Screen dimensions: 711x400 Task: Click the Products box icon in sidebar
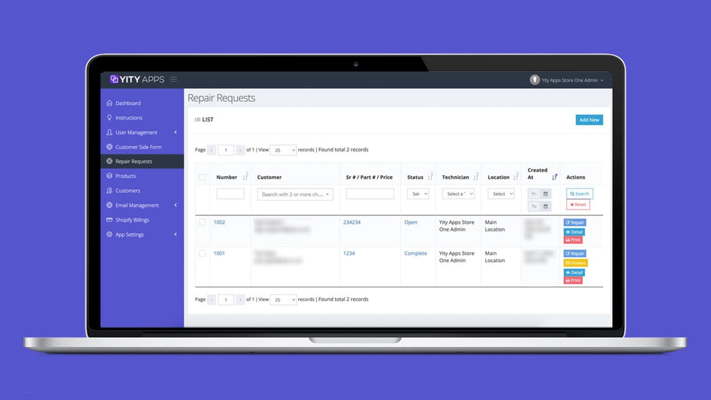point(109,176)
